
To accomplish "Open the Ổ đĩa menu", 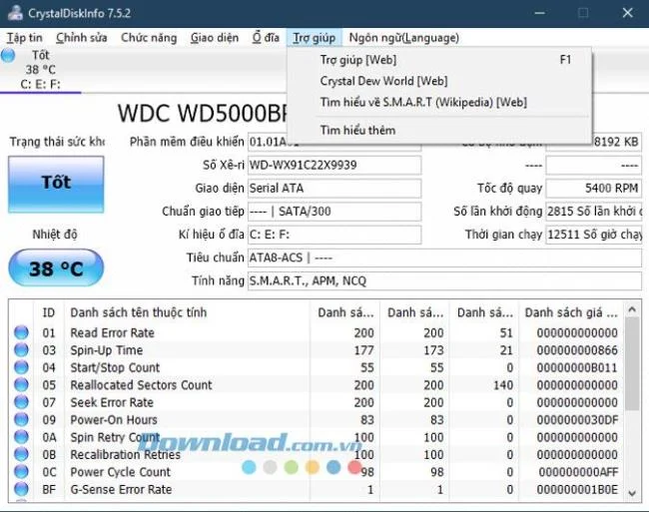I will pos(266,38).
